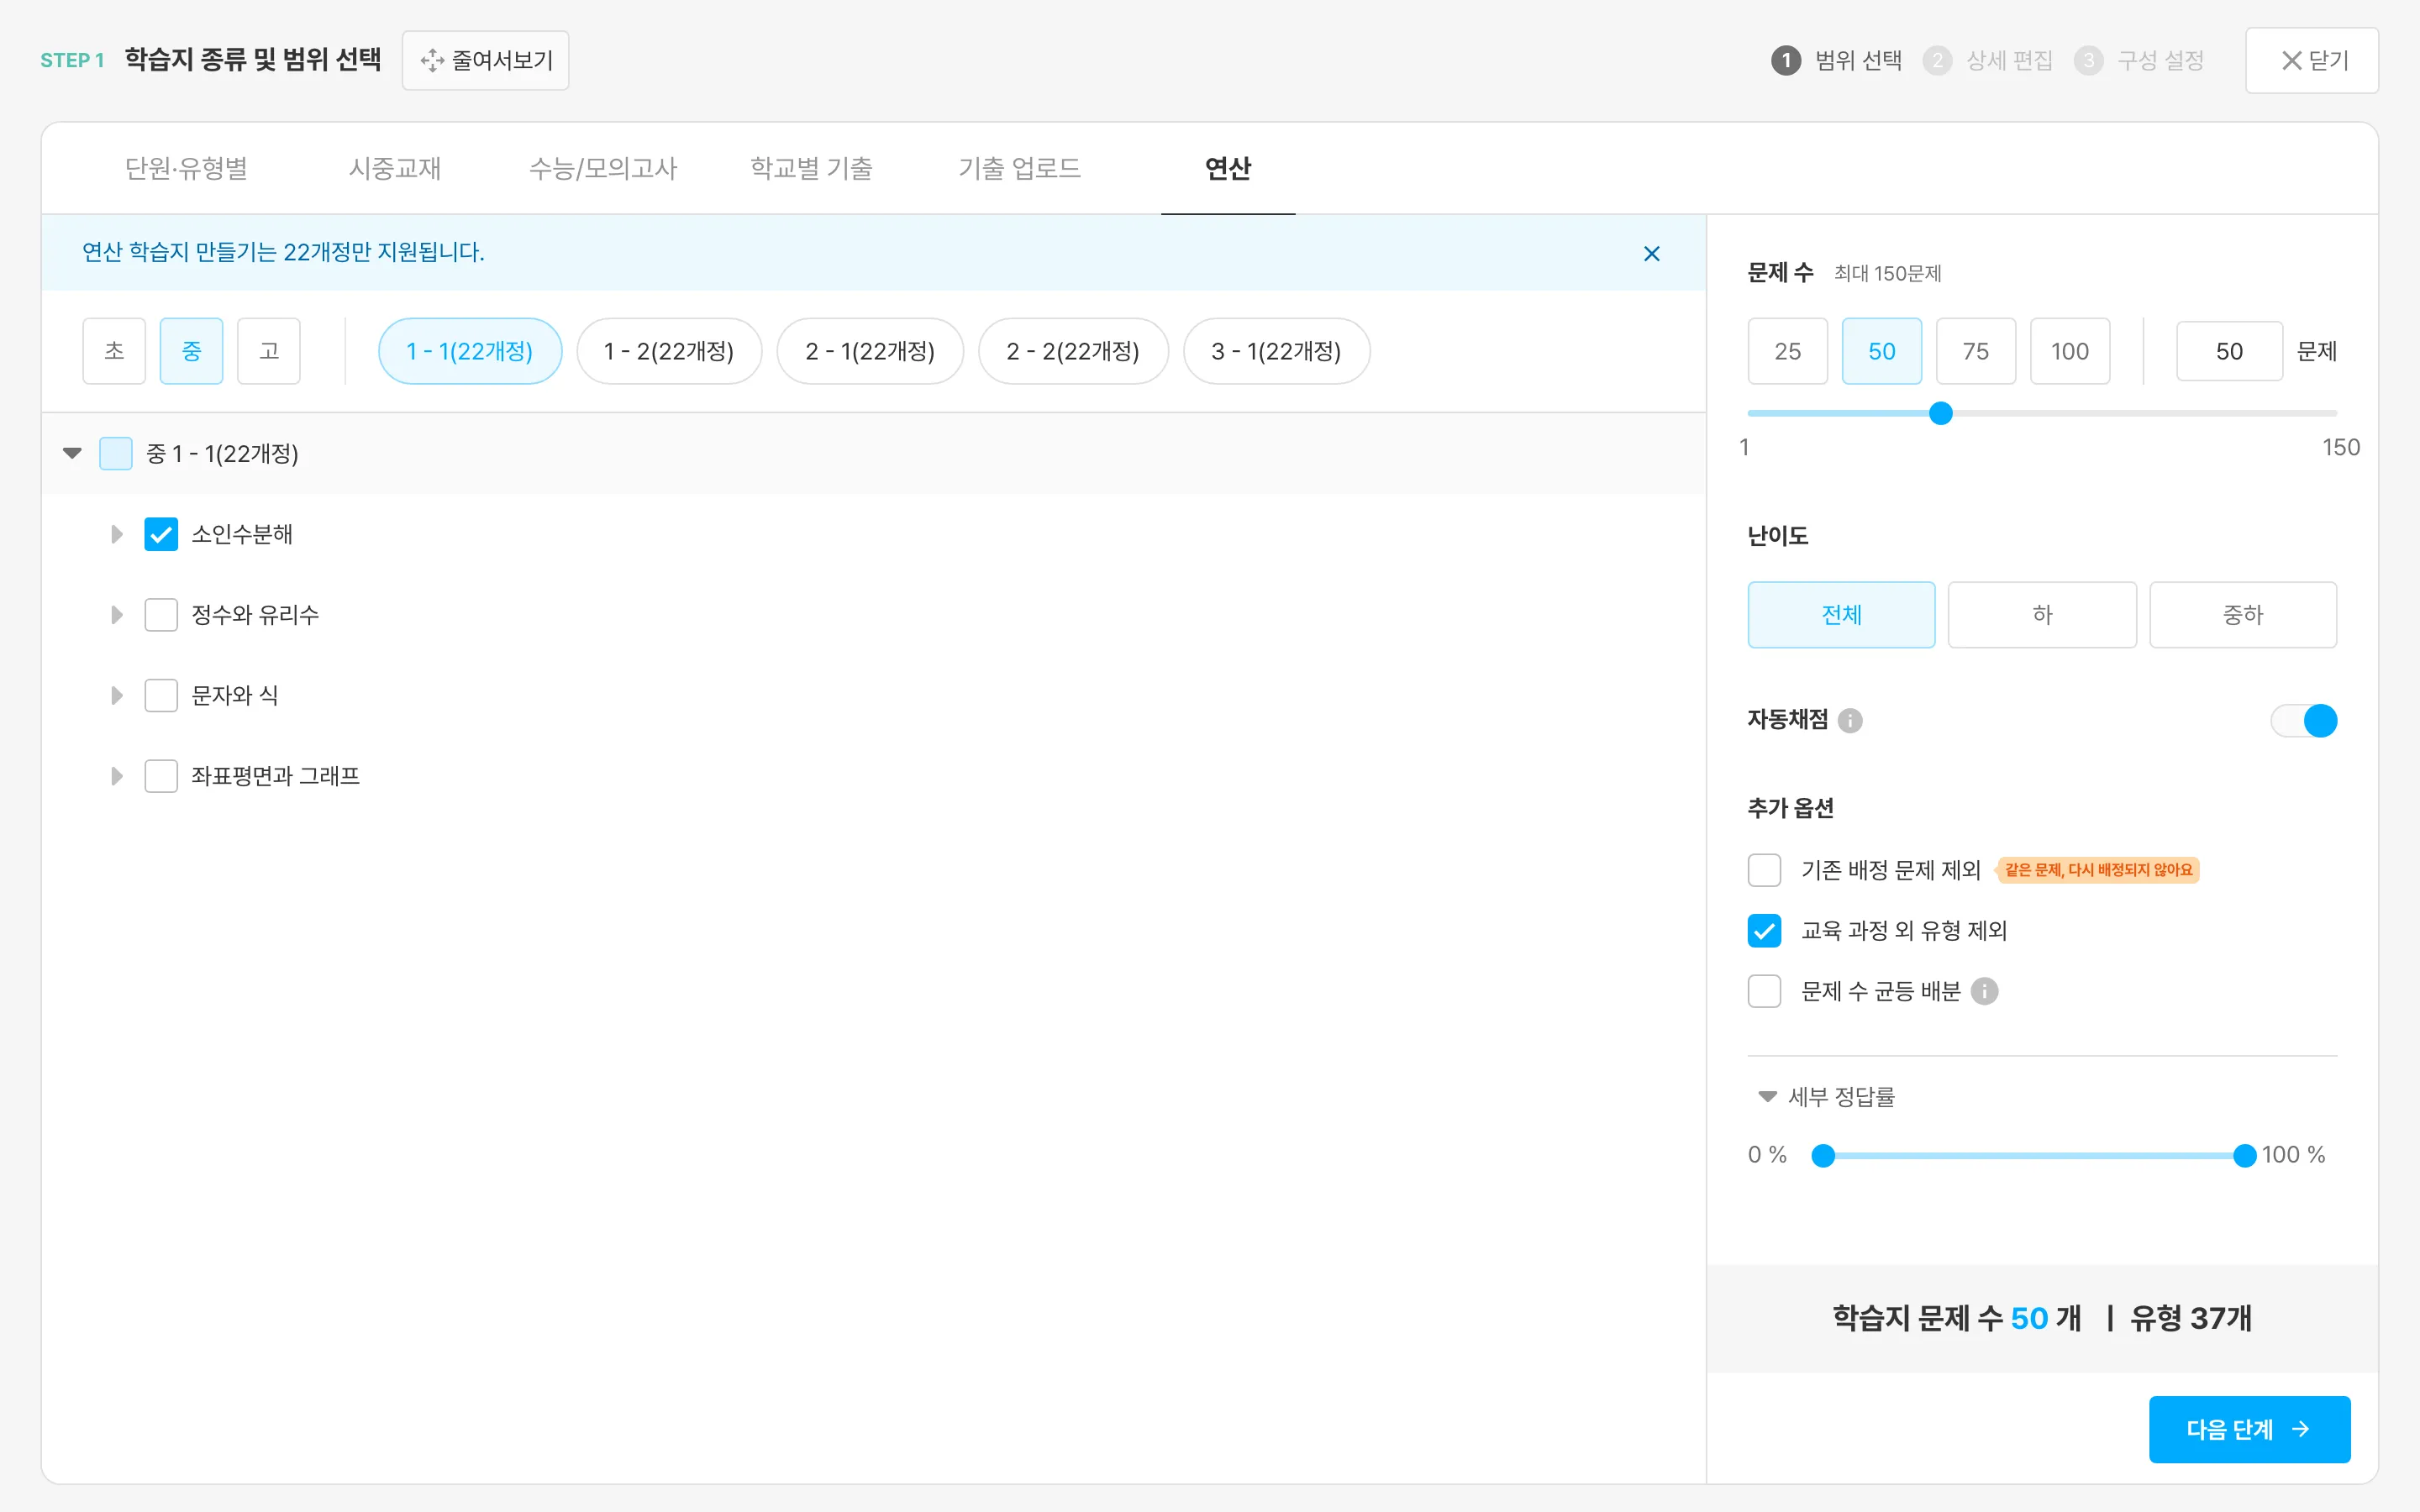Select the 고 school level button
Viewport: 2420px width, 1512px height.
269,351
